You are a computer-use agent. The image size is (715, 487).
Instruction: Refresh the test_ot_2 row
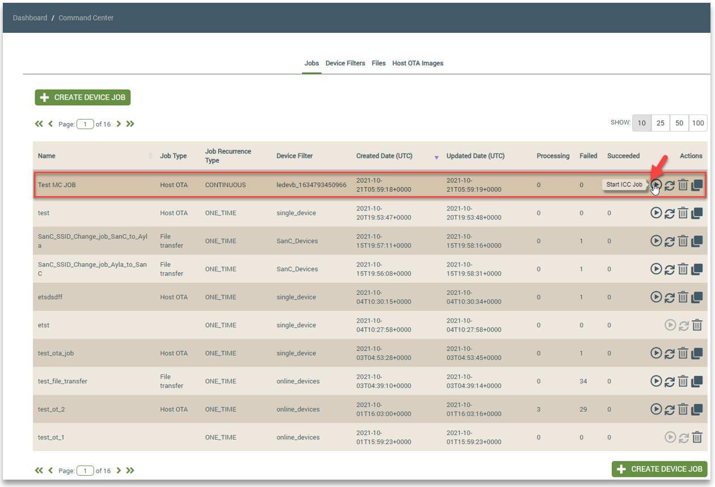(670, 409)
